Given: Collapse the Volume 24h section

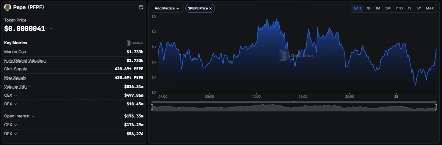Looking at the screenshot, I should 30,87.
